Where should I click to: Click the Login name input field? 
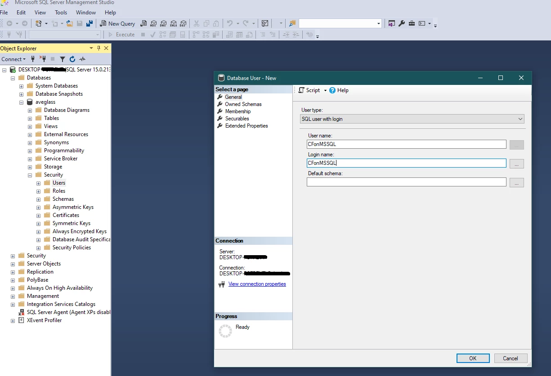[x=407, y=163]
